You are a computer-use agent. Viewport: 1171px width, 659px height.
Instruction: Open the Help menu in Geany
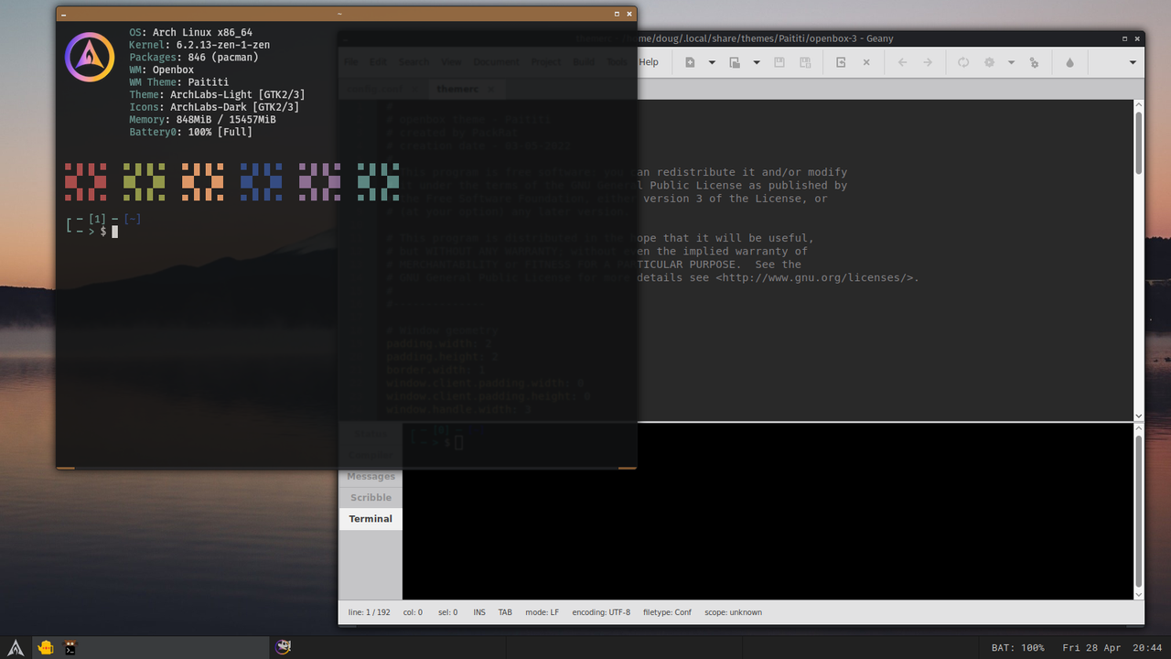pyautogui.click(x=649, y=62)
